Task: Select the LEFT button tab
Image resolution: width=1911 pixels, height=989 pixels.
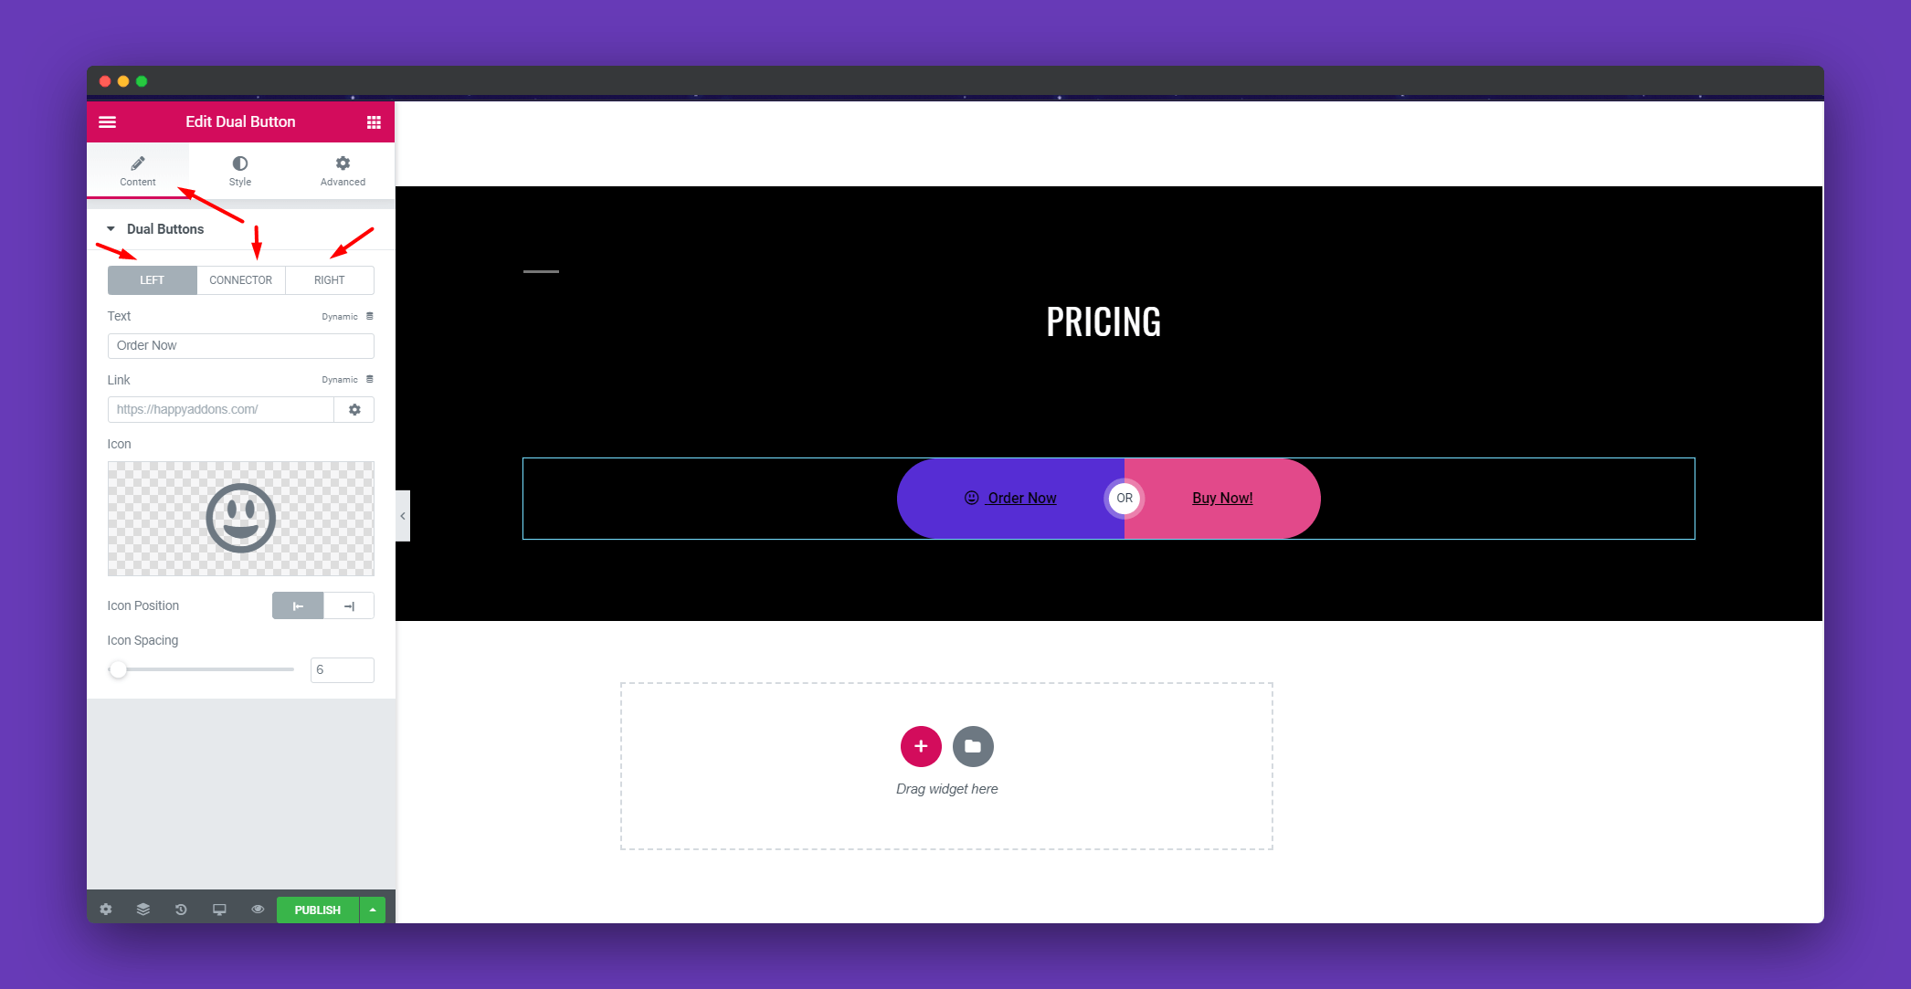Action: (x=150, y=279)
